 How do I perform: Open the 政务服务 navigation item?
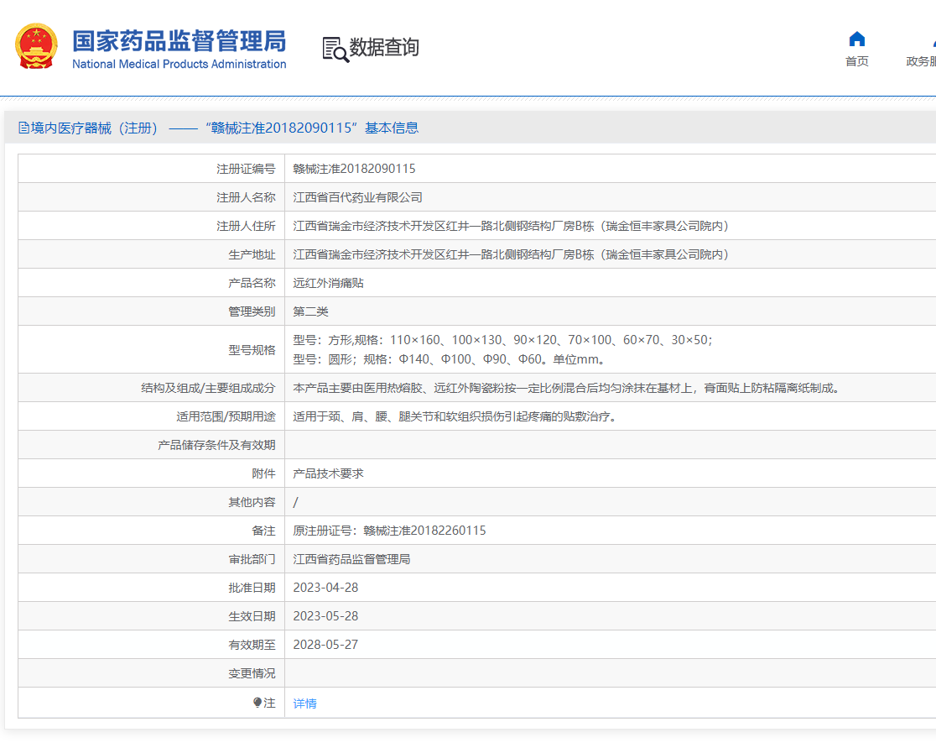click(921, 61)
